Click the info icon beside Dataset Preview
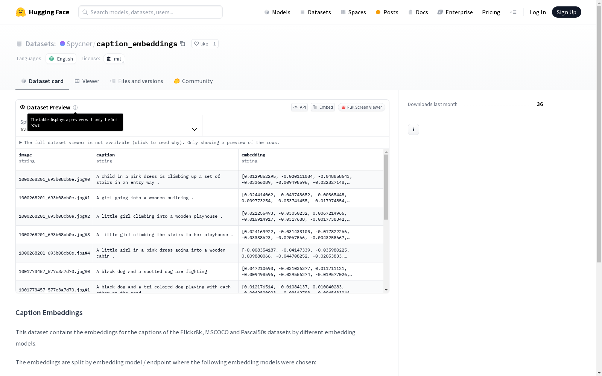Screen dimensions: 602x376 pyautogui.click(x=75, y=108)
